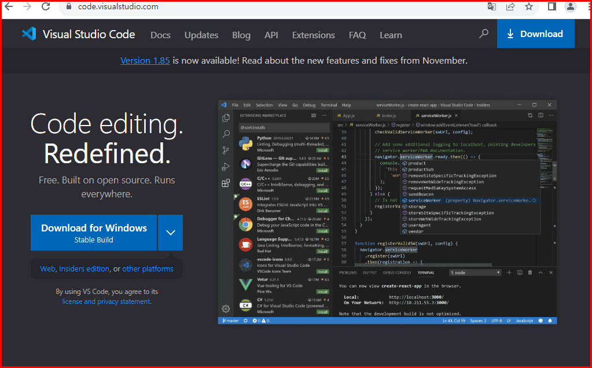
Task: Click the ESLint extension icon
Action: tap(246, 204)
